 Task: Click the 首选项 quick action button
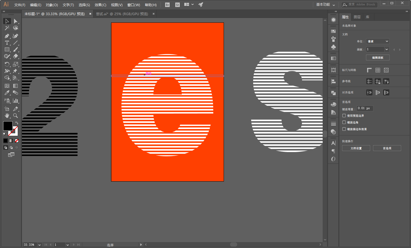pyautogui.click(x=387, y=148)
